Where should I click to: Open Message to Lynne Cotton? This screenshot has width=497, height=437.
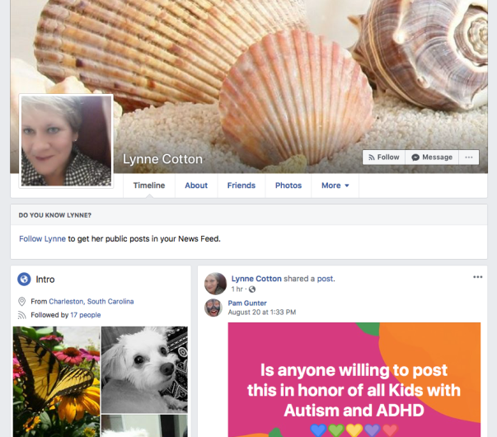coord(432,157)
